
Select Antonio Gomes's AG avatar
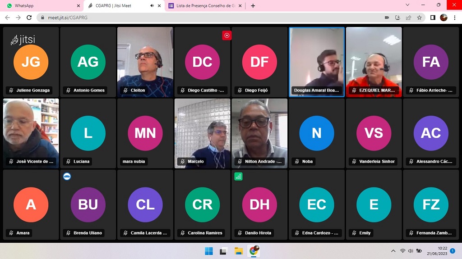88,62
